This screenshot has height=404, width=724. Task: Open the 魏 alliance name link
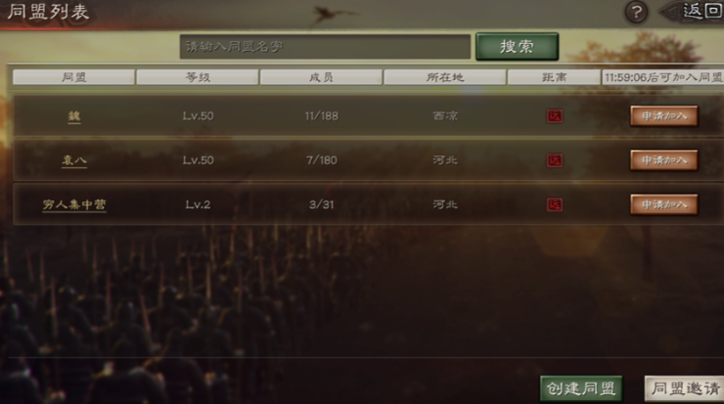tap(74, 115)
